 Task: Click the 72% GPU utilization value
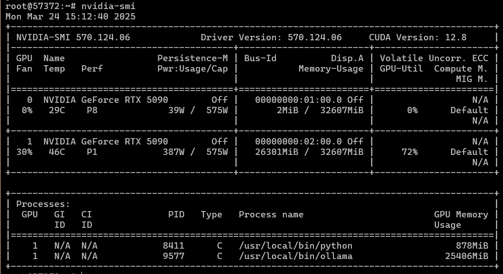409,152
